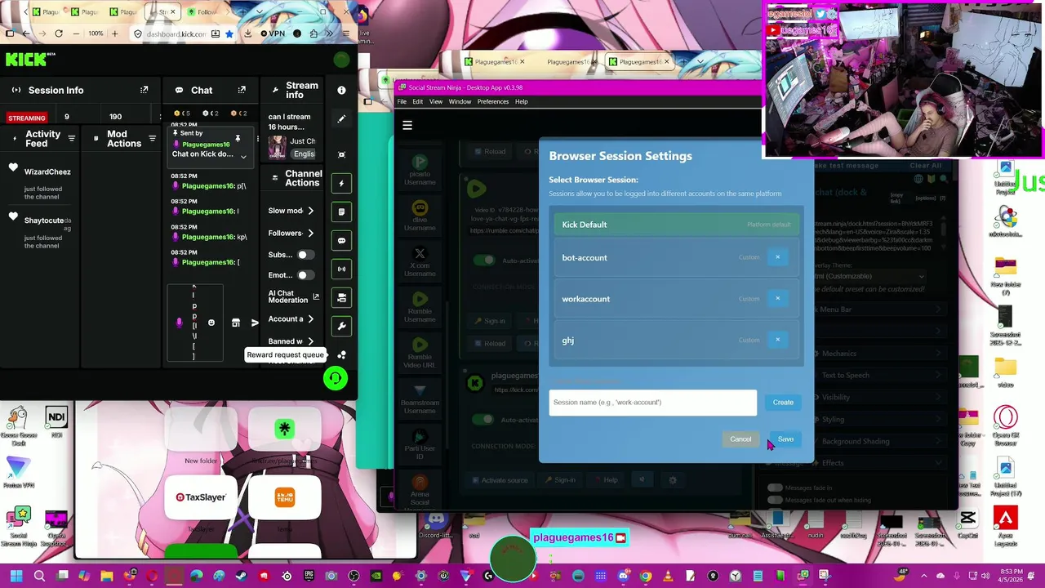Click the Kick logo in dashboard

coord(26,60)
